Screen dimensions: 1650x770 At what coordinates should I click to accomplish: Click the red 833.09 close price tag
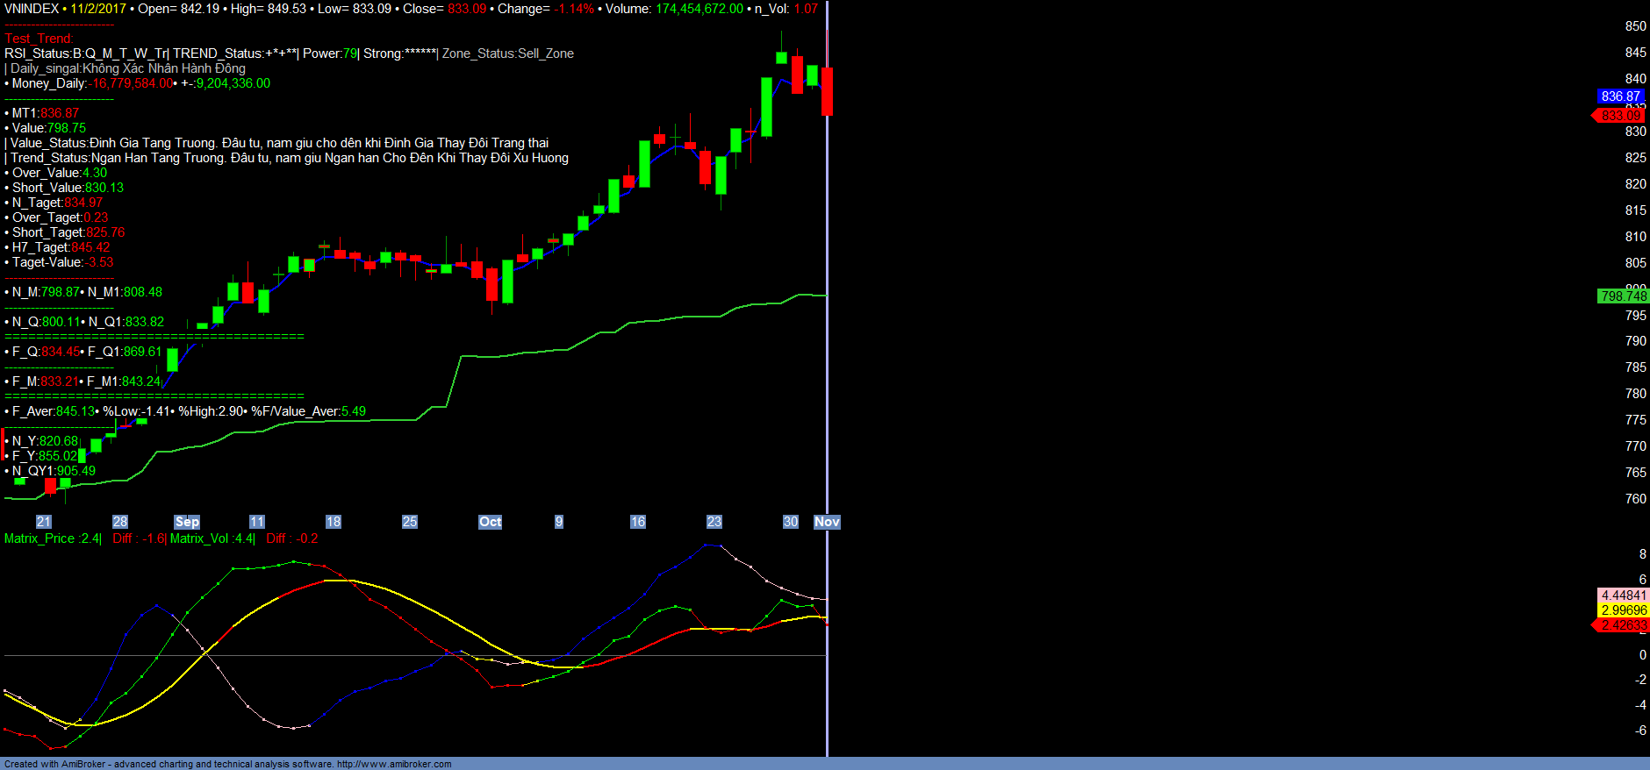coord(1620,116)
